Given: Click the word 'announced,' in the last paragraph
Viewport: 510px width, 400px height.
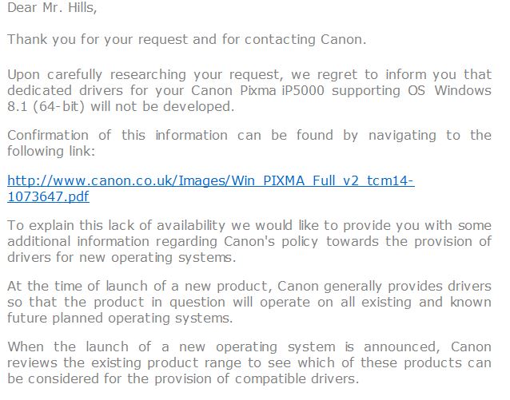Looking at the screenshot, I should pyautogui.click(x=402, y=347).
